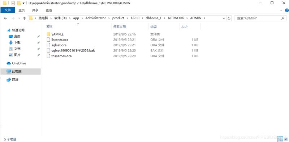Open address bar history dropdown
The height and width of the screenshot is (142, 289).
[x=224, y=18]
